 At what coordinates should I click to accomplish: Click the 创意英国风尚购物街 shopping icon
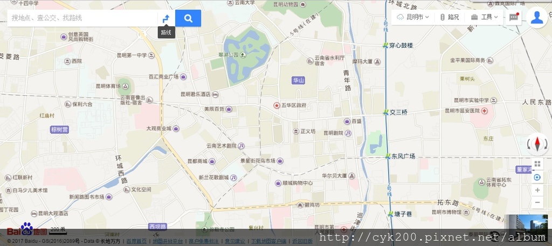[64, 37]
